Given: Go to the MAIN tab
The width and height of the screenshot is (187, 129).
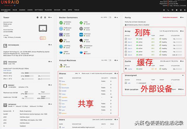Looking at the screenshot, I should click(x=15, y=10).
